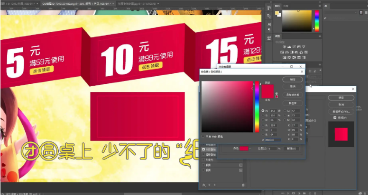Click the hex color input field
Viewport: 368px width, 195px height.
pos(273,140)
